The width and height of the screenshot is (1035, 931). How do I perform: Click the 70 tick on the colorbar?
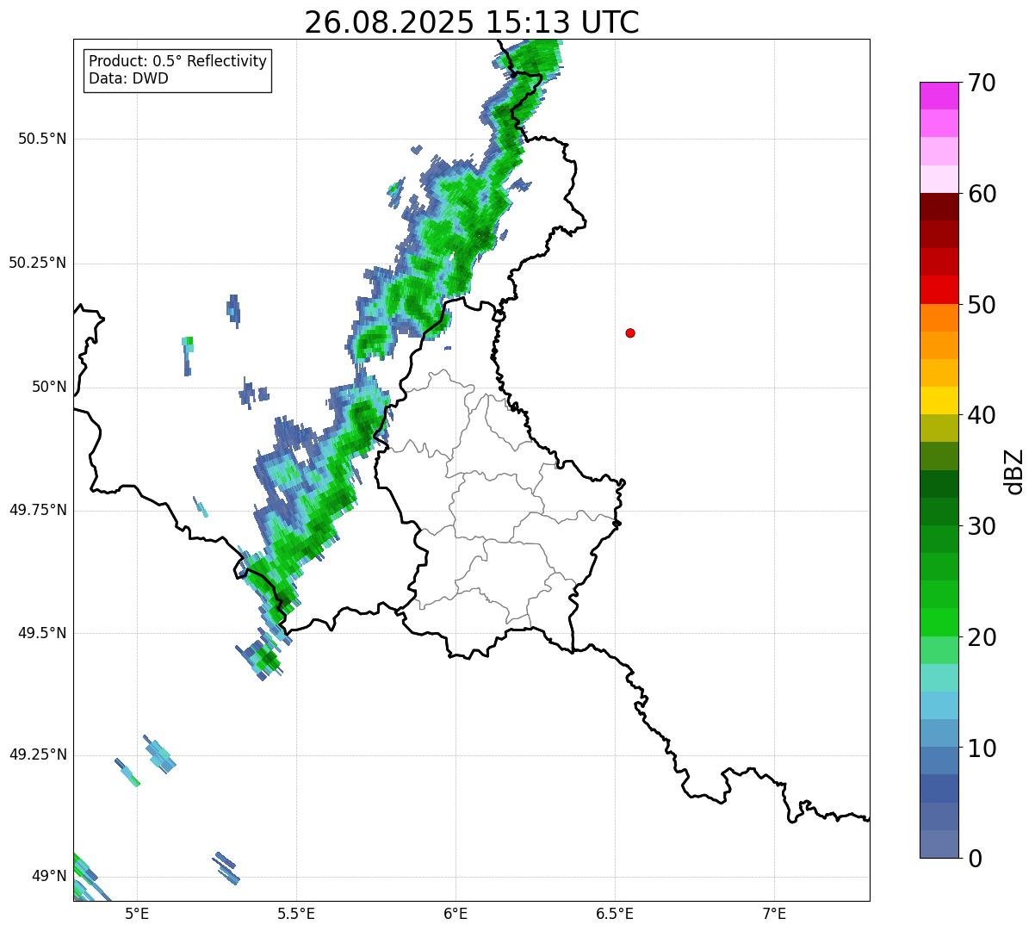[981, 84]
